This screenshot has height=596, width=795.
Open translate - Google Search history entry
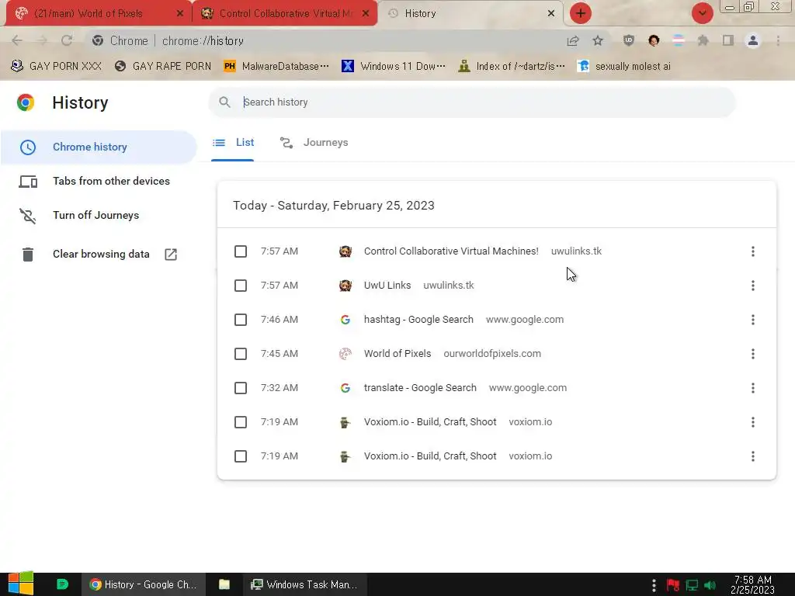click(x=420, y=388)
